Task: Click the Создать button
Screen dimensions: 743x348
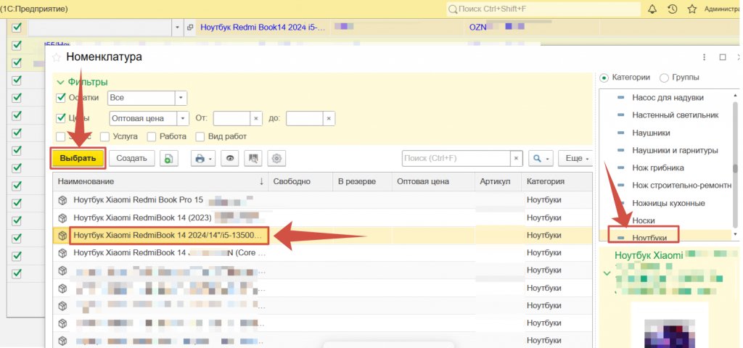Action: point(132,158)
